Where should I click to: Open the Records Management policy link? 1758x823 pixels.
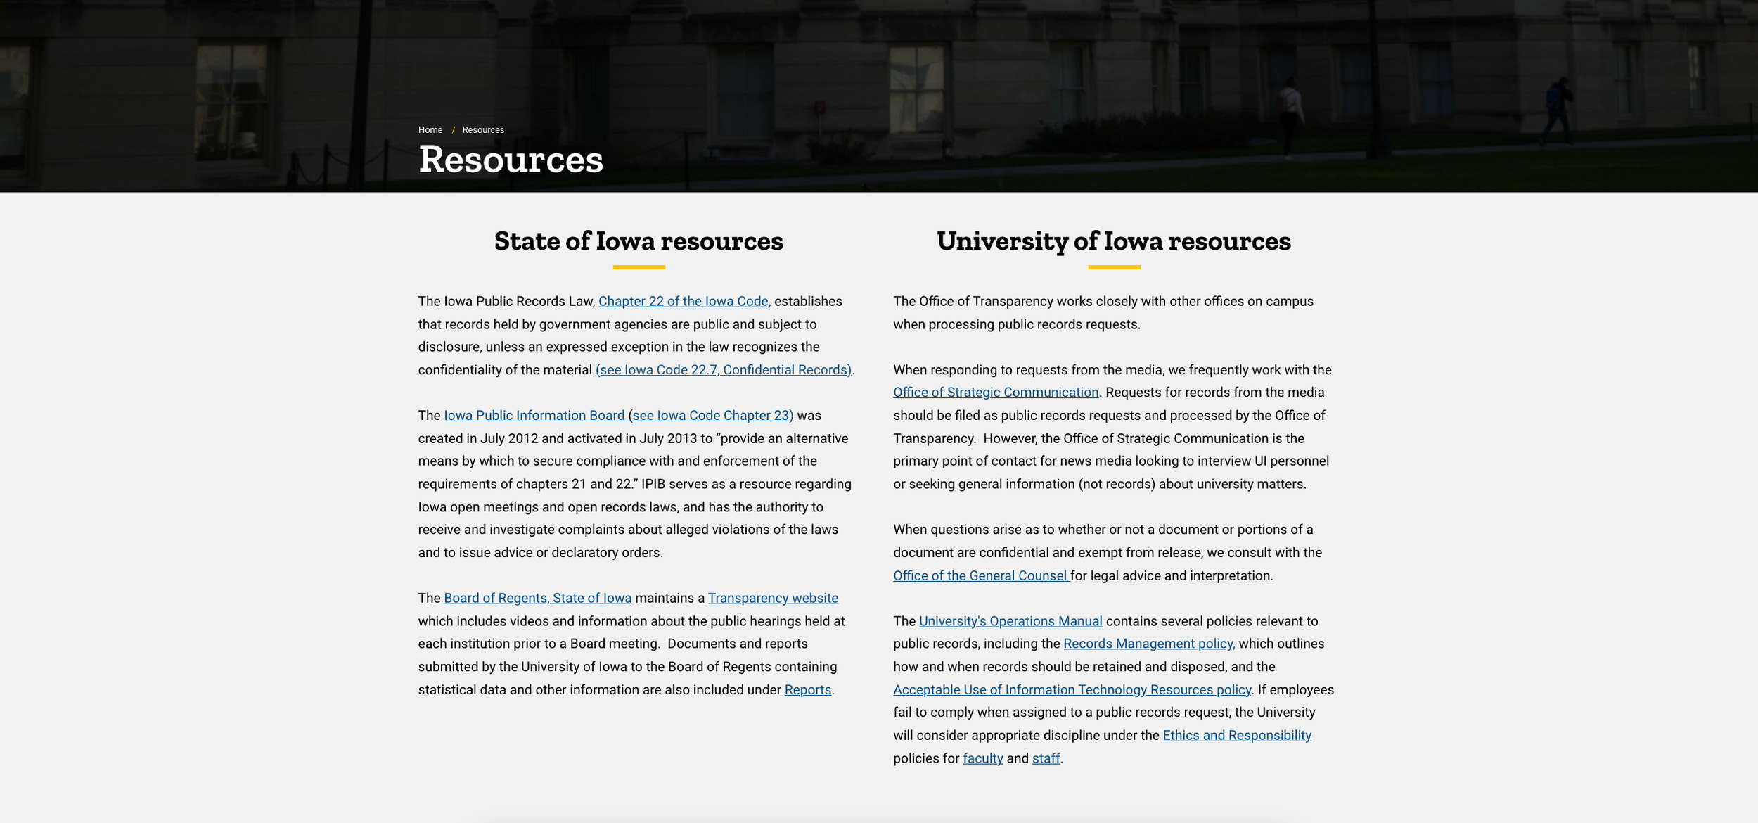(x=1148, y=644)
